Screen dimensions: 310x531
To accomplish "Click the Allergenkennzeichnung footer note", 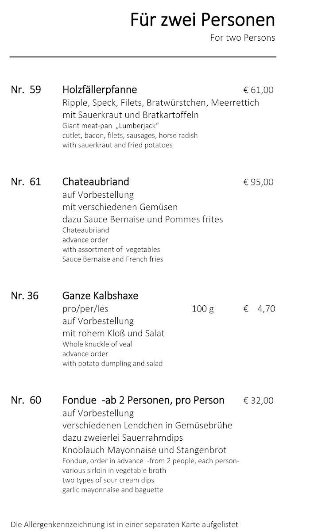I will 125,524.
